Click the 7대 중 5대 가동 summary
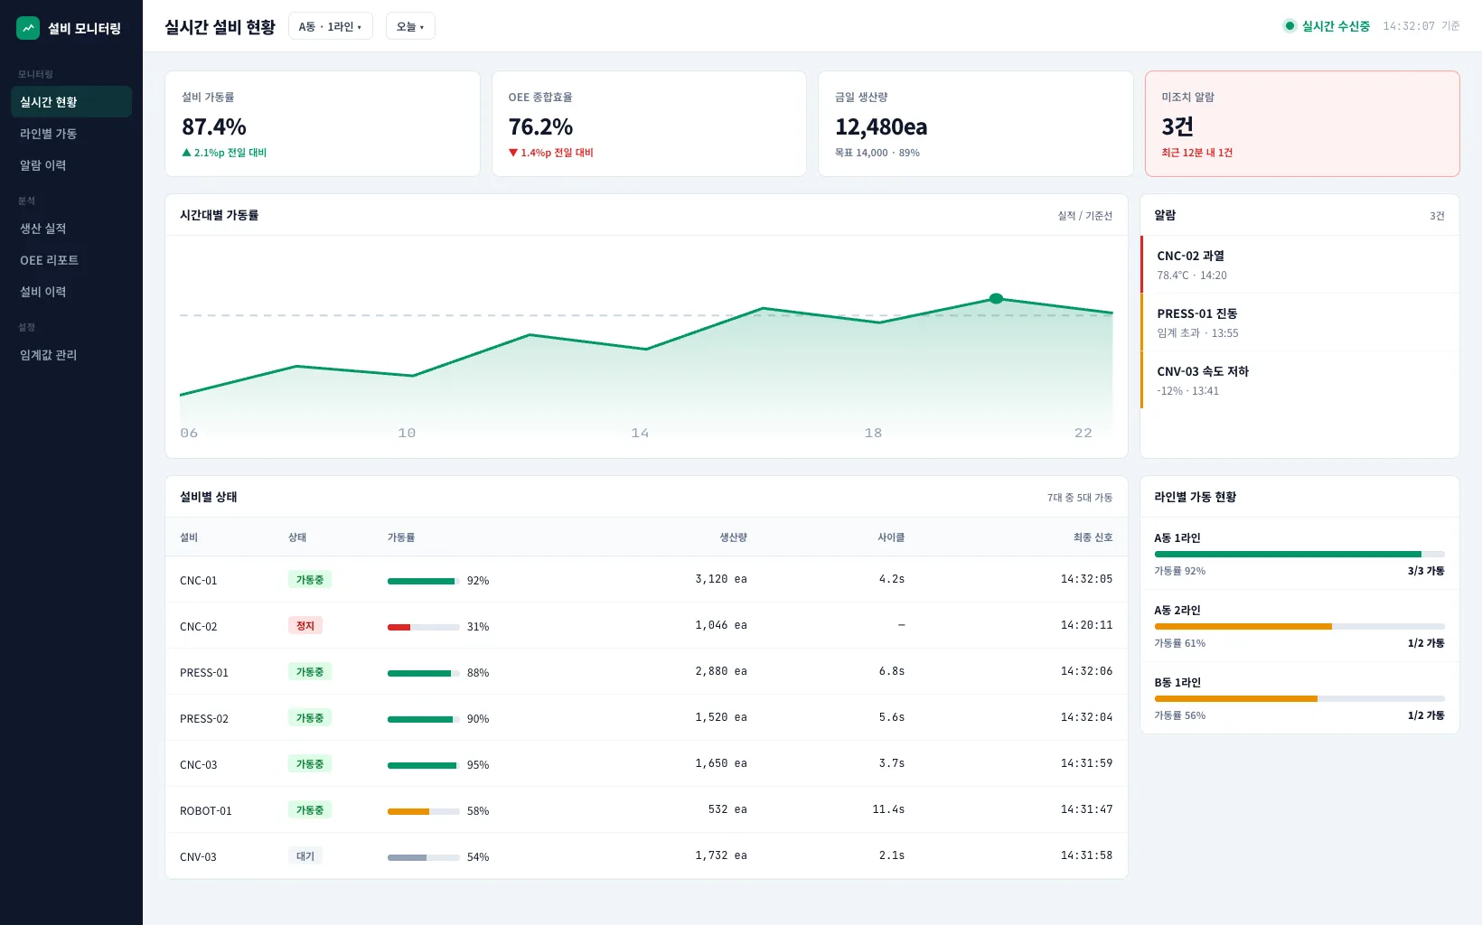 tap(1080, 498)
